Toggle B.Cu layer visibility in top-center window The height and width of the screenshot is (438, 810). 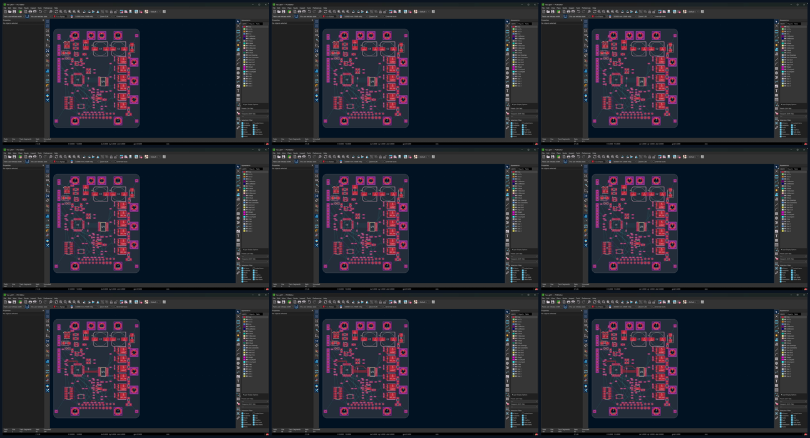pyautogui.click(x=515, y=34)
